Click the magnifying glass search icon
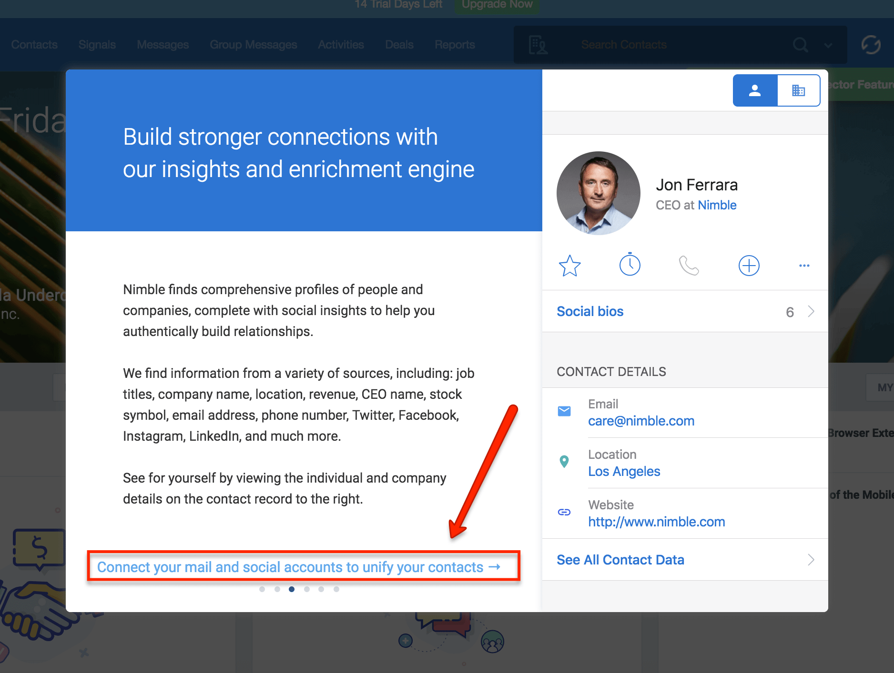The height and width of the screenshot is (673, 894). [x=800, y=45]
